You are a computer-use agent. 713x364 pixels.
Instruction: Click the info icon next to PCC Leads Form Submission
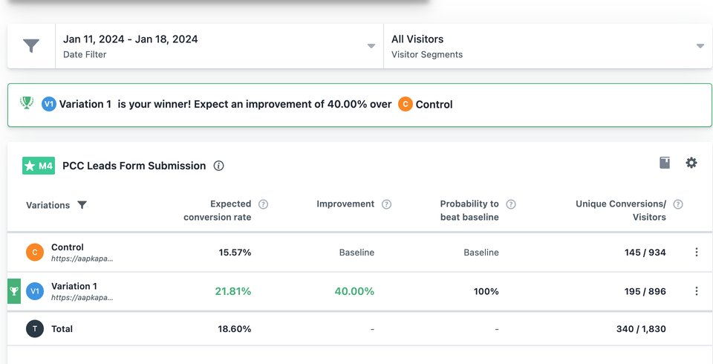[x=218, y=166]
